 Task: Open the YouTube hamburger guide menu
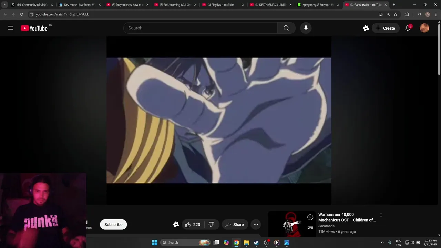(10, 28)
